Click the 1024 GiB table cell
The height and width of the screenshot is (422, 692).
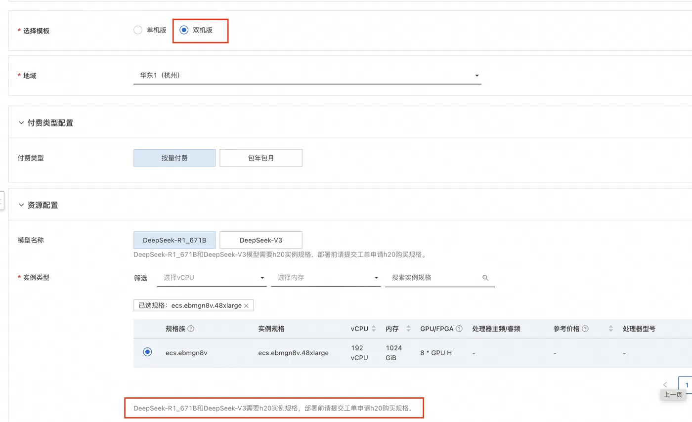click(x=394, y=353)
